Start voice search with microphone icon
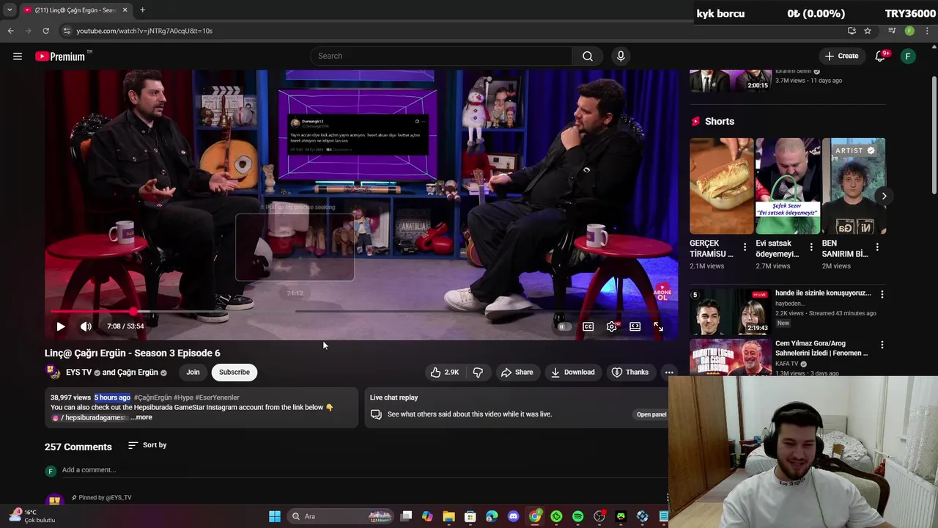This screenshot has width=938, height=528. tap(621, 56)
